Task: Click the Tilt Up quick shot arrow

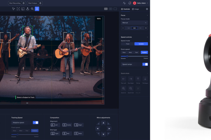Action: click(x=138, y=79)
